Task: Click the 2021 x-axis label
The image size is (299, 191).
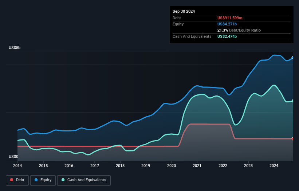Action: [197, 166]
